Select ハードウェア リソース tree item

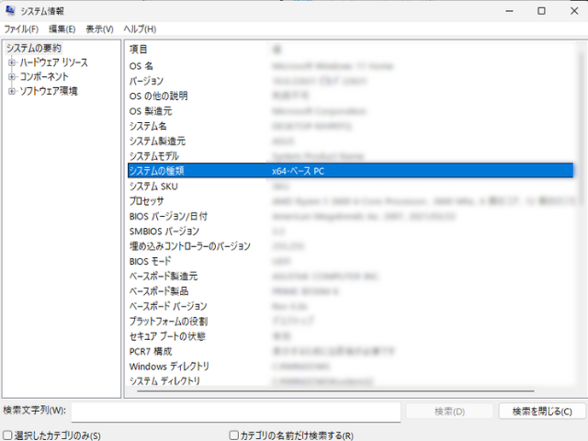point(53,62)
